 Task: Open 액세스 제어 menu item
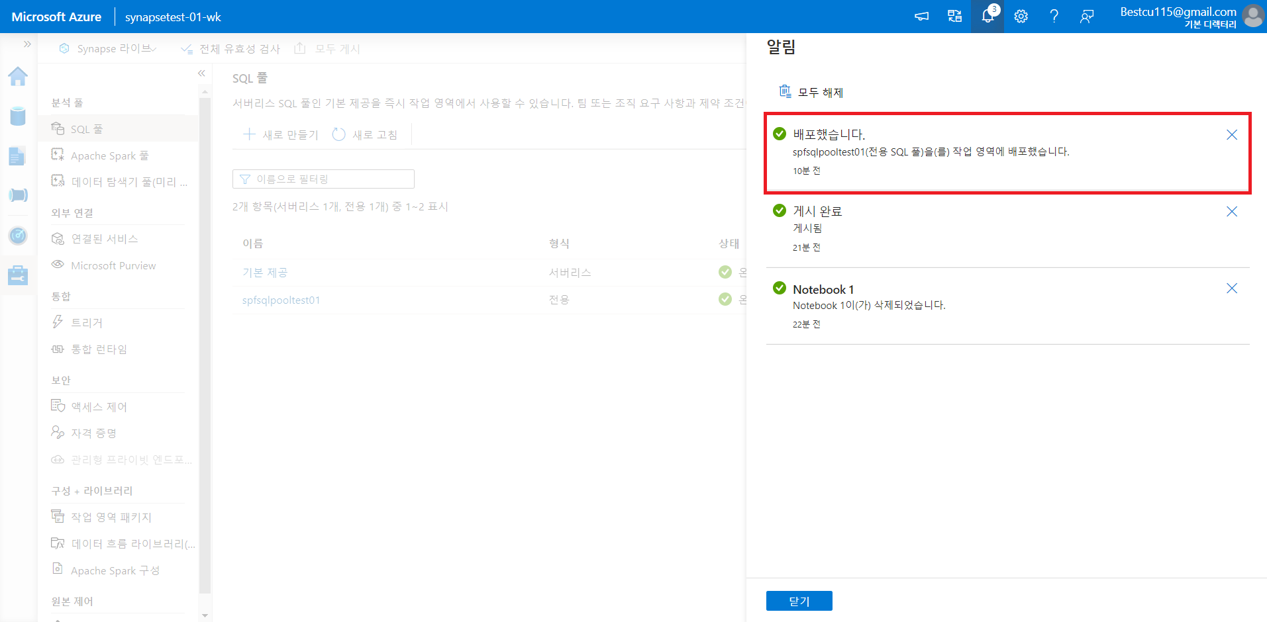click(119, 407)
